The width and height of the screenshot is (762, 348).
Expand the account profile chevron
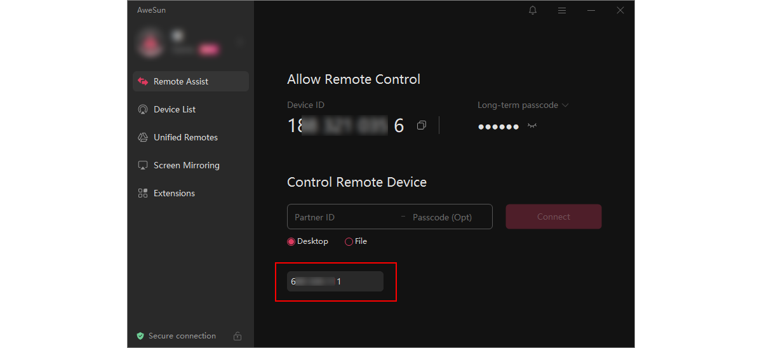(x=240, y=43)
